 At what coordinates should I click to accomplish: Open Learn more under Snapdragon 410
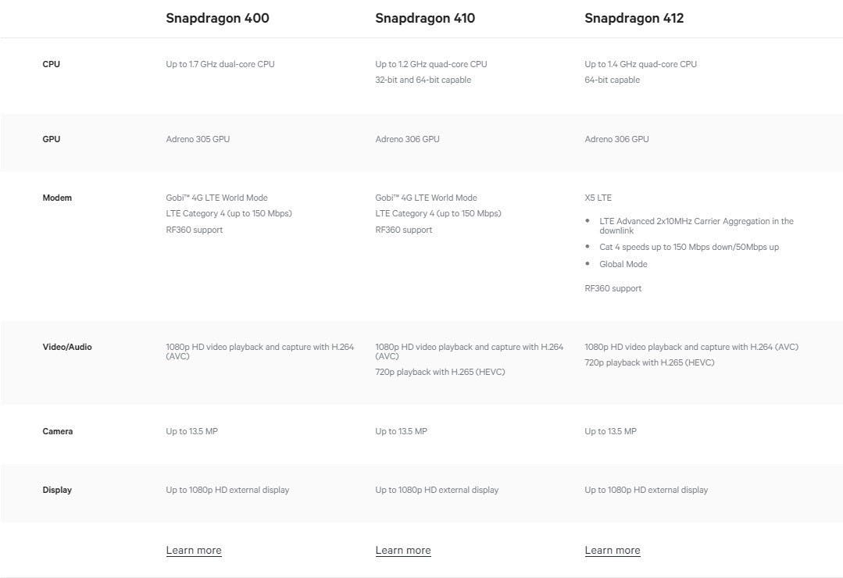[403, 551]
